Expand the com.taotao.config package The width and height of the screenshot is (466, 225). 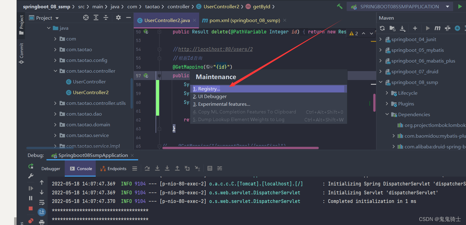[x=55, y=60]
